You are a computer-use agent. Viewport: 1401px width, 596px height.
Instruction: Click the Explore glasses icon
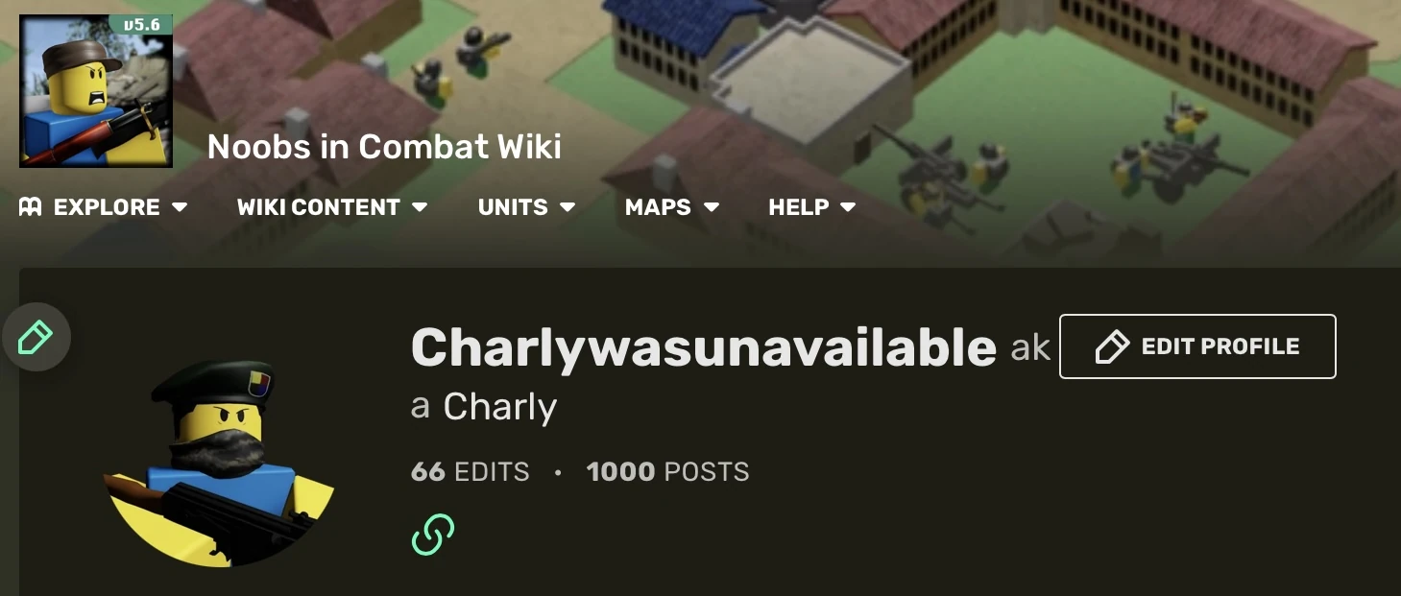(28, 206)
